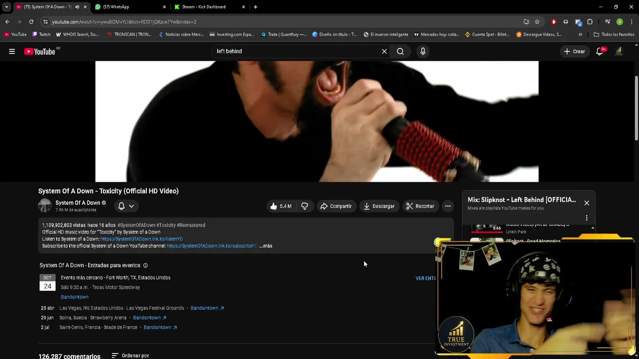639x359 pixels.
Task: Expand description with ...más
Action: (x=266, y=246)
